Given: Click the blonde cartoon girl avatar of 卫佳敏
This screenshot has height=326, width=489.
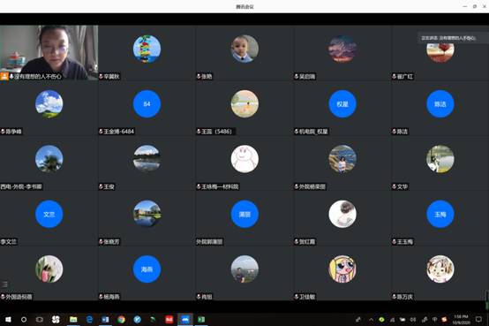Looking at the screenshot, I should coord(342,269).
